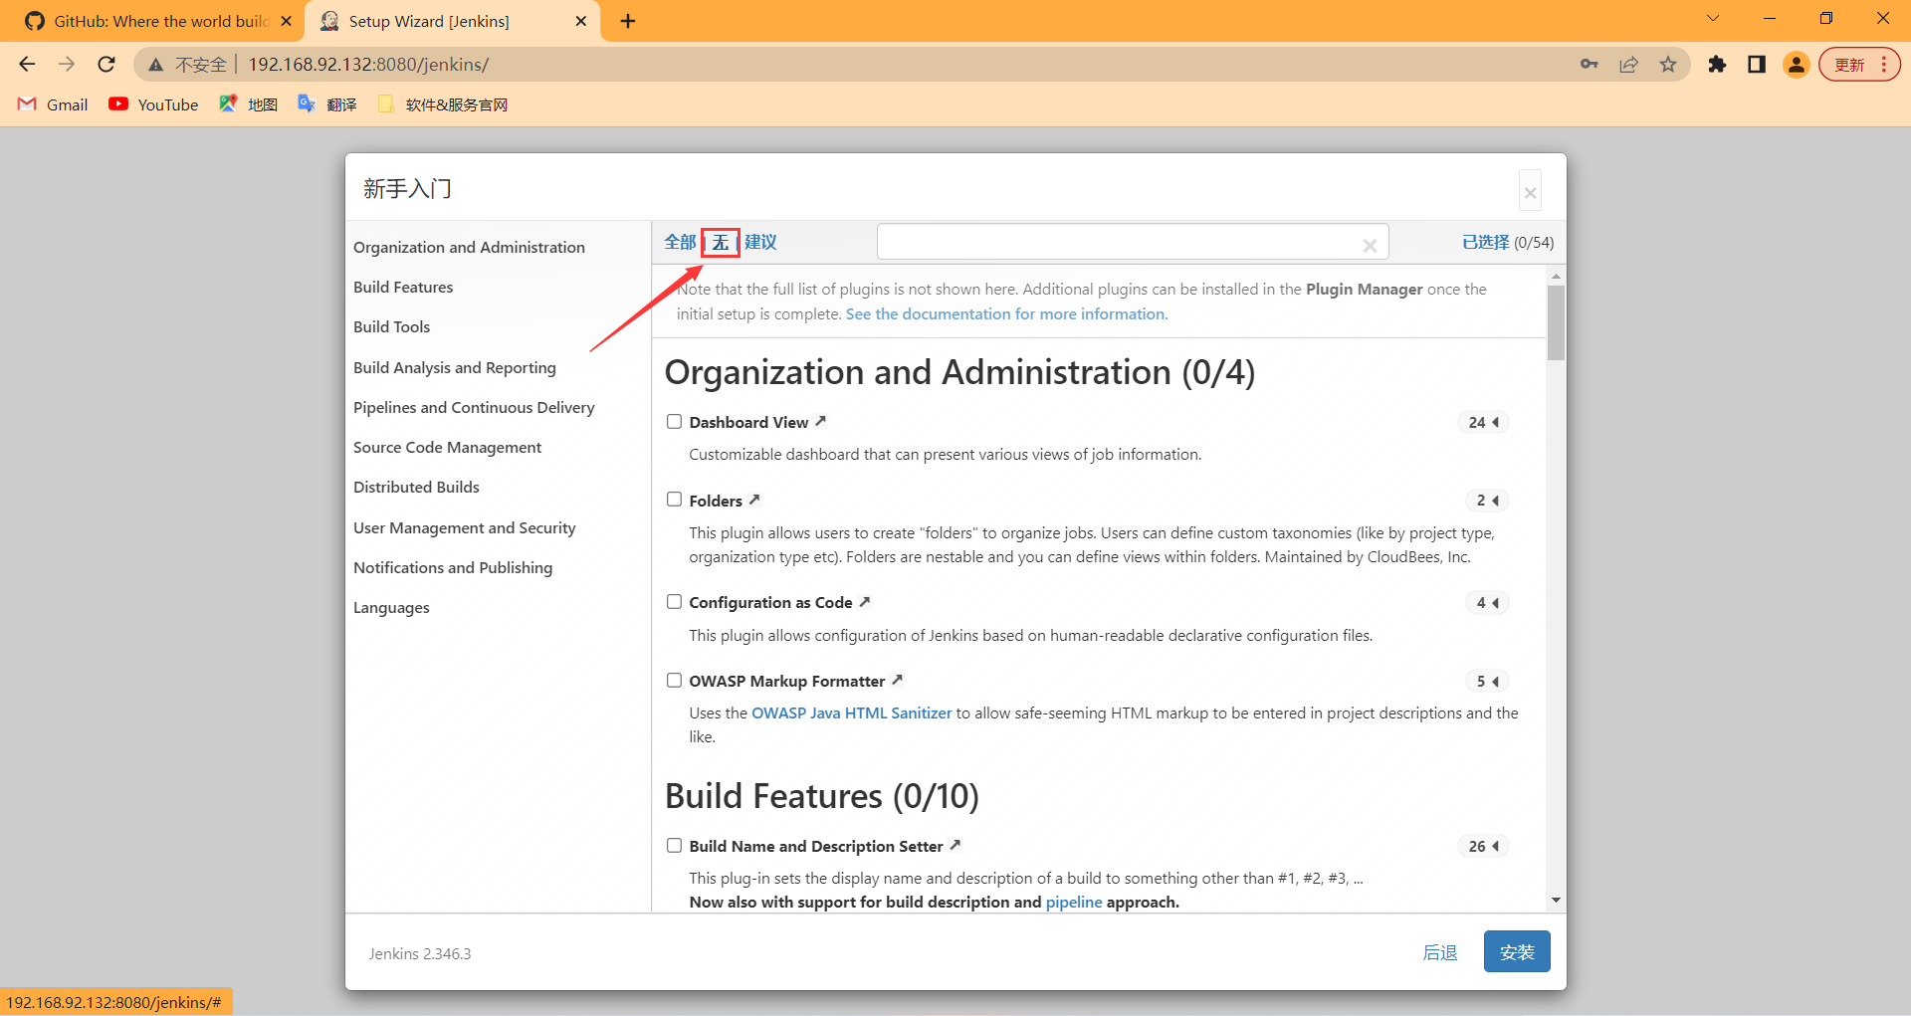Click the 安装 install button
This screenshot has height=1016, width=1911.
coord(1517,952)
